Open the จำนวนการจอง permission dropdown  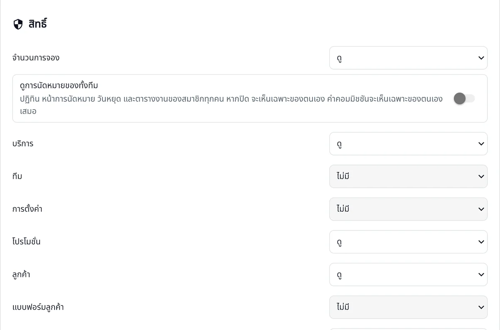408,58
